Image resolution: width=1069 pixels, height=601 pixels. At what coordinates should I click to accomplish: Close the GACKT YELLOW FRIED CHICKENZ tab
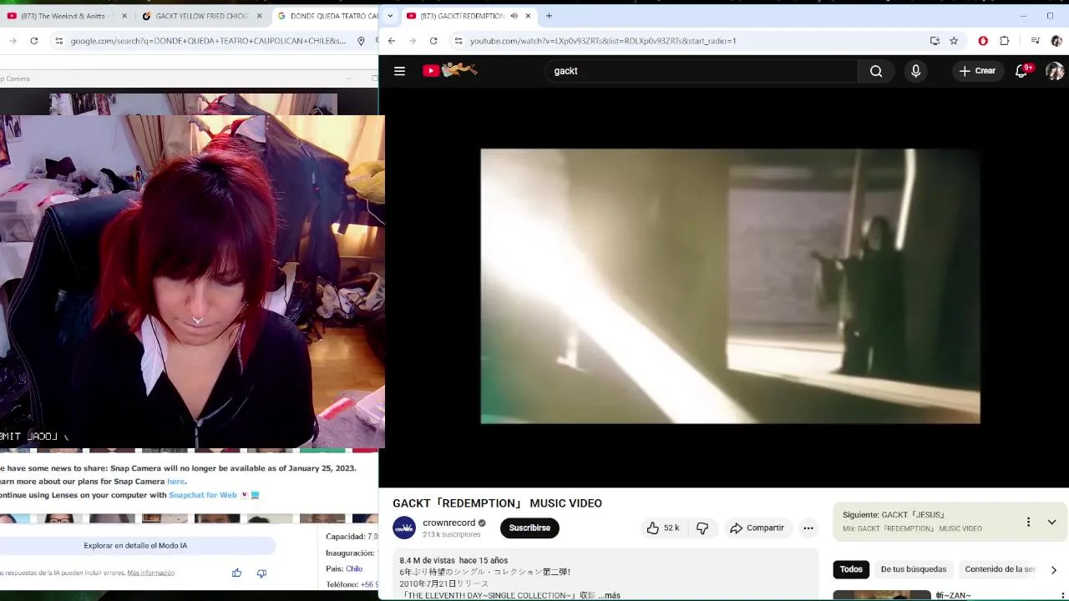pos(259,16)
